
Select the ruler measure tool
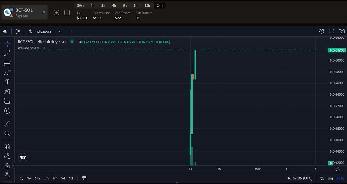(x=7, y=124)
